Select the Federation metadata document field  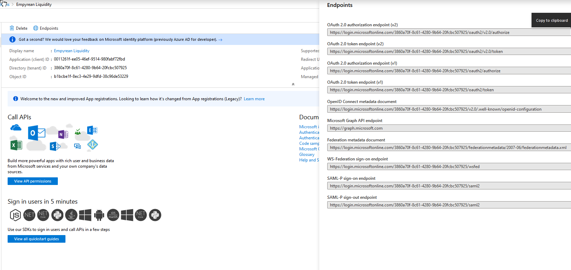click(x=449, y=148)
